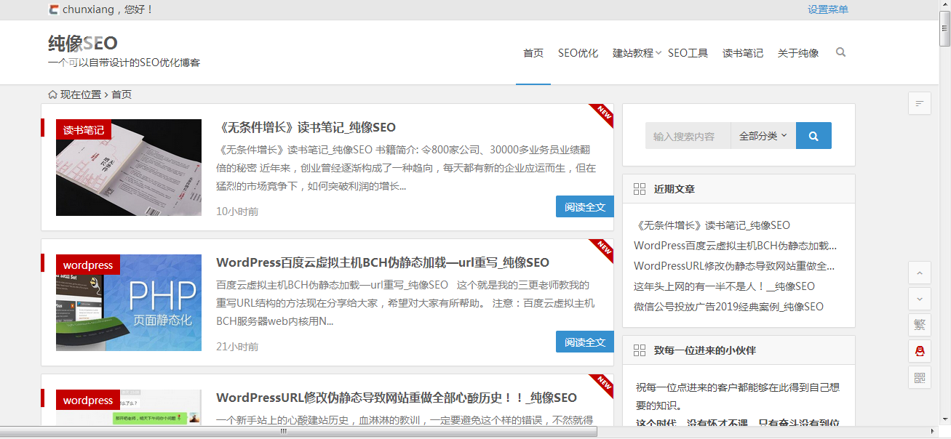Open the SEO工具 menu item
951x439 pixels.
pos(688,53)
